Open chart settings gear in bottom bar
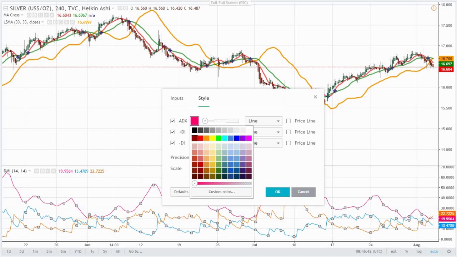Viewport: 457px width, 257px height. click(449, 251)
